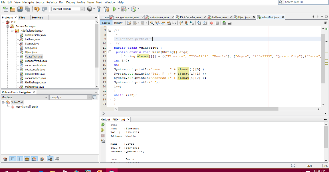This screenshot has width=329, height=172.
Task: Collapse the PBO project node
Action: [3, 22]
